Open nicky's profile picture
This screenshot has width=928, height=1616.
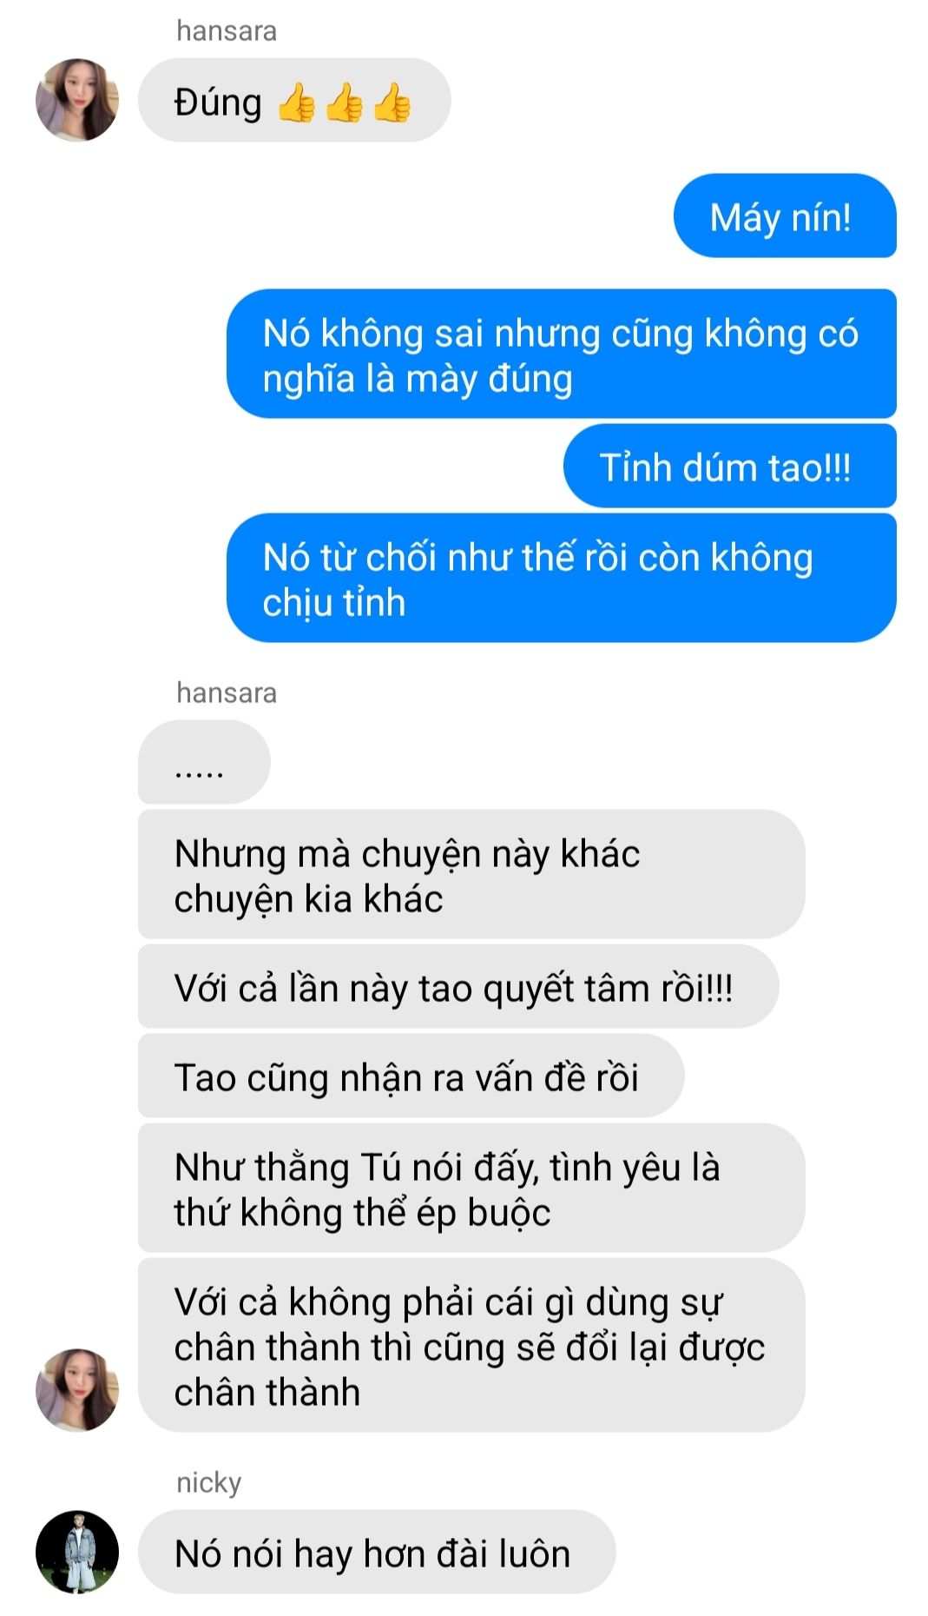[76, 1551]
